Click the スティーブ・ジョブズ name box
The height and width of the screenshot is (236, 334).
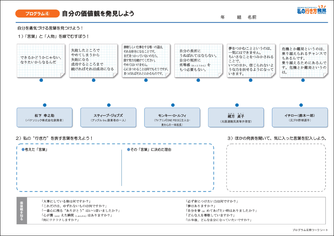[x=108, y=118]
